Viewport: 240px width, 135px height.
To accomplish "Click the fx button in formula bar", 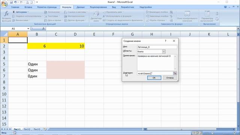I will (x=43, y=28).
